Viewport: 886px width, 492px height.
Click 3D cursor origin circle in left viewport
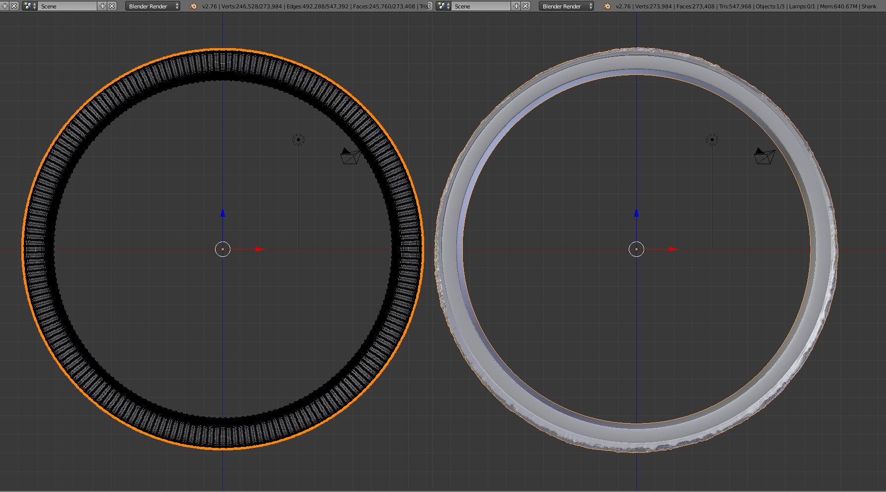[222, 249]
